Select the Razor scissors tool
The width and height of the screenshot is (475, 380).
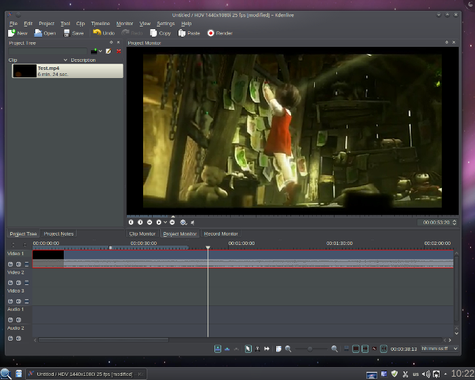coord(257,349)
